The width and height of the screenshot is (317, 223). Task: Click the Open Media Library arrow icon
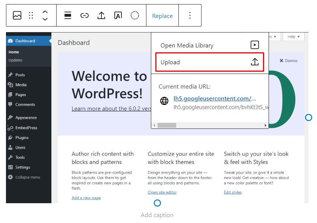[x=255, y=45]
